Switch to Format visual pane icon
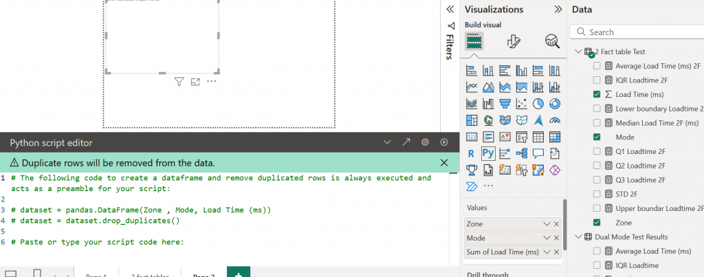The height and width of the screenshot is (277, 704). click(513, 42)
